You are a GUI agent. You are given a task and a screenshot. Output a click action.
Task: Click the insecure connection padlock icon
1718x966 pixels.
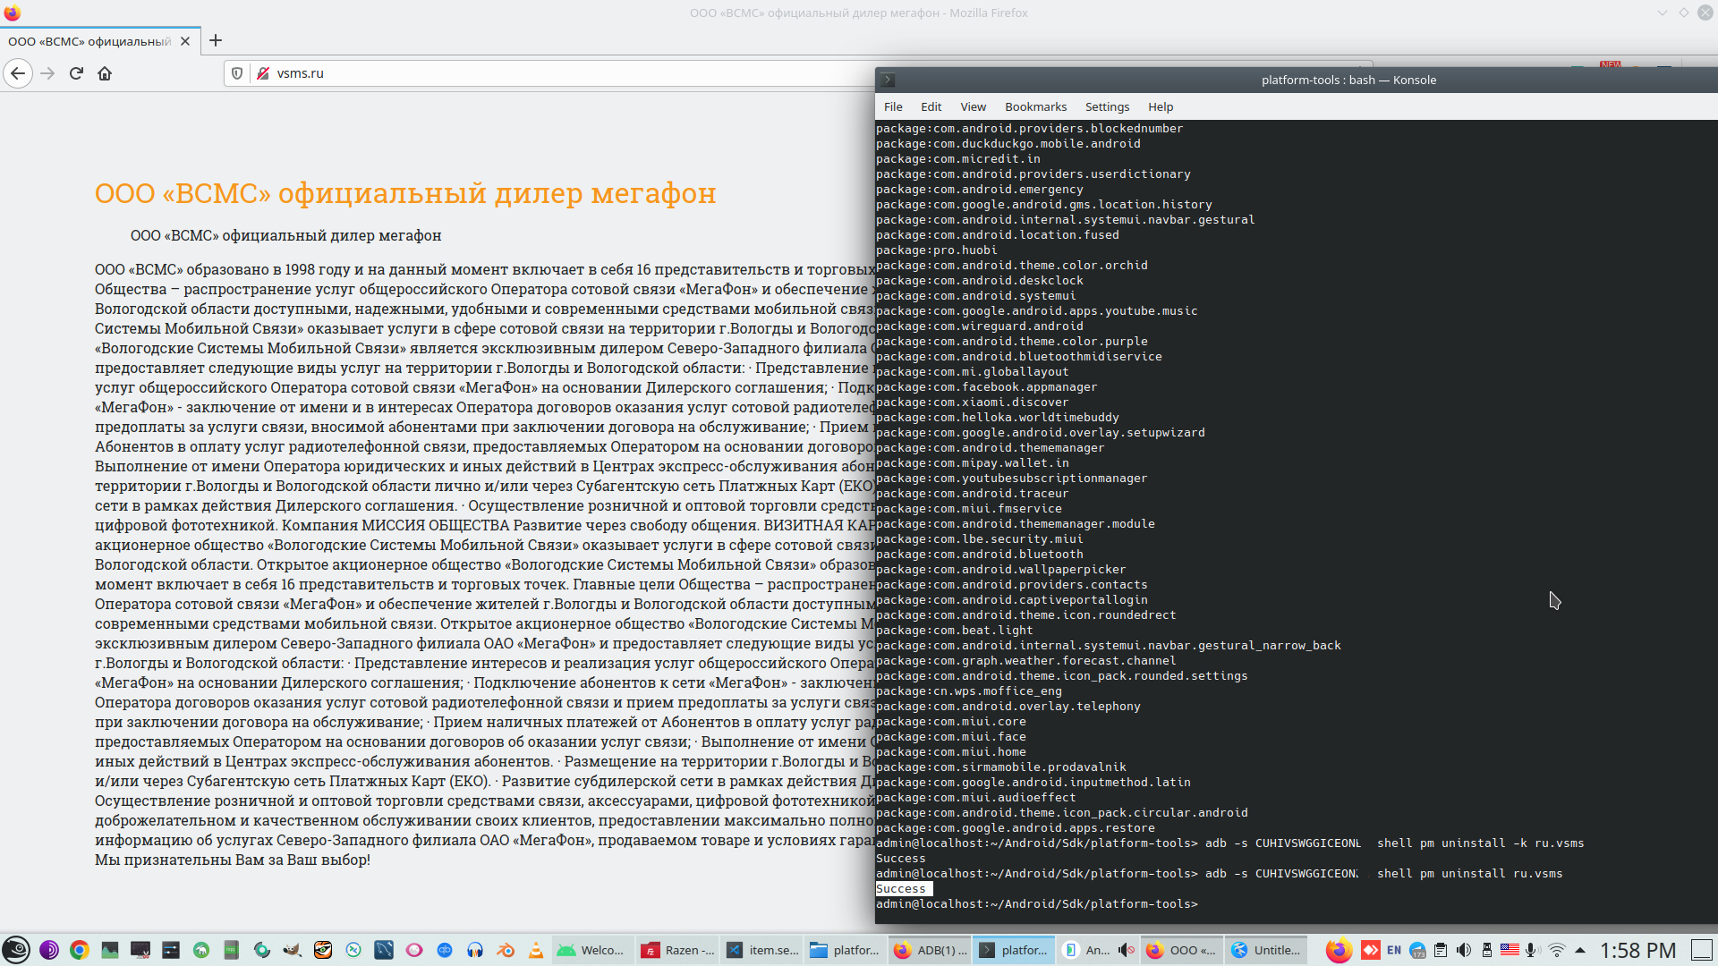pyautogui.click(x=263, y=73)
